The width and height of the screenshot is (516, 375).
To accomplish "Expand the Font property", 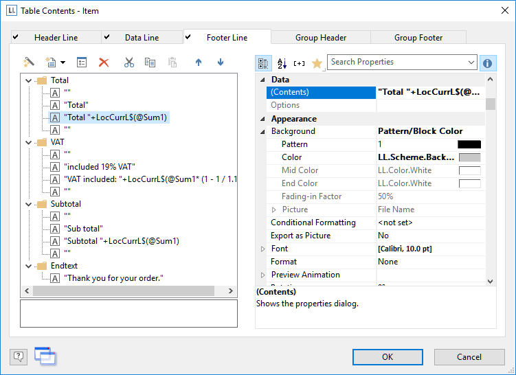I will (x=262, y=249).
